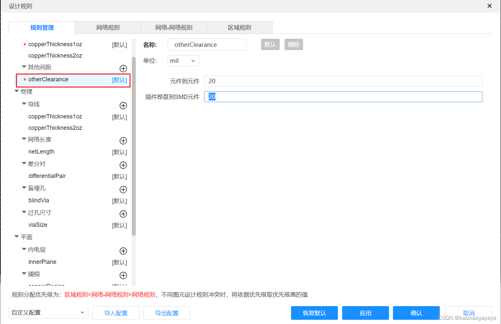Screen dimensions: 501x324
Task: Close the 设计规则 dialog
Action: click(489, 6)
